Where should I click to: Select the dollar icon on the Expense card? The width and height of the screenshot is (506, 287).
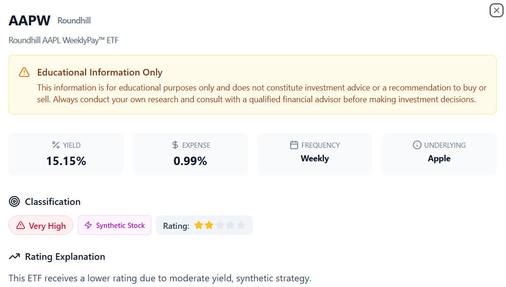(174, 145)
